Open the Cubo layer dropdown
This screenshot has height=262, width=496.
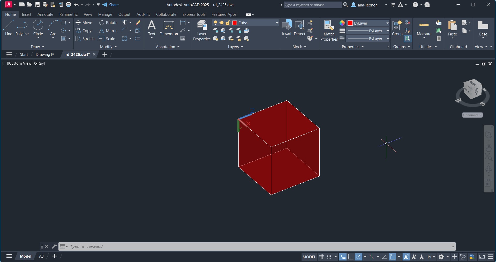pos(277,23)
